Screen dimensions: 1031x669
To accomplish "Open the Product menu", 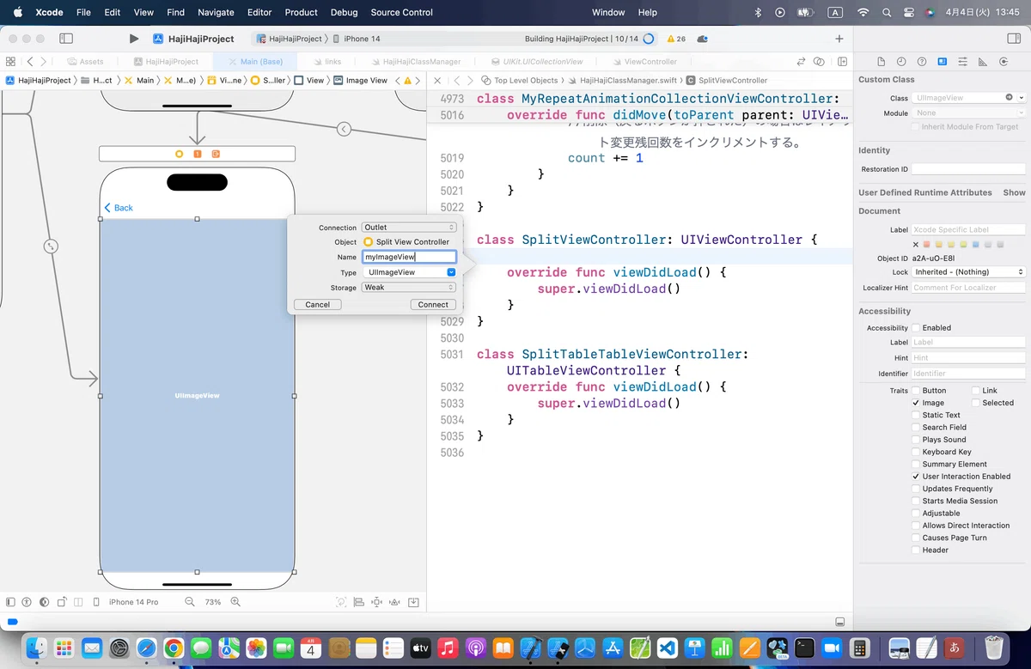I will click(301, 12).
